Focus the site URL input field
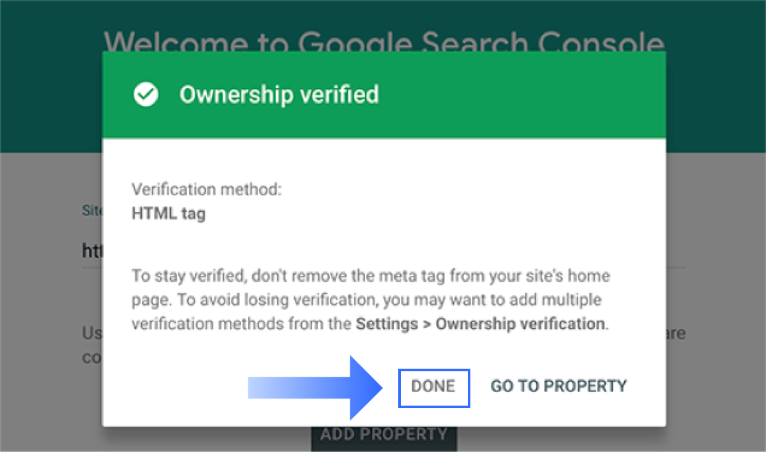Image resolution: width=766 pixels, height=452 pixels. point(91,251)
